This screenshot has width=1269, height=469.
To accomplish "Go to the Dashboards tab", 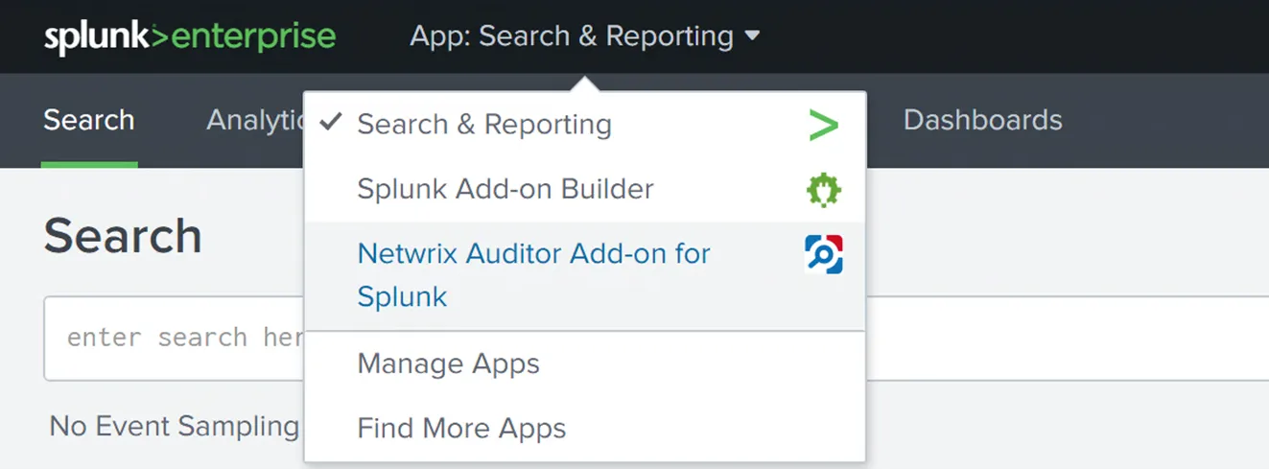I will [x=983, y=121].
